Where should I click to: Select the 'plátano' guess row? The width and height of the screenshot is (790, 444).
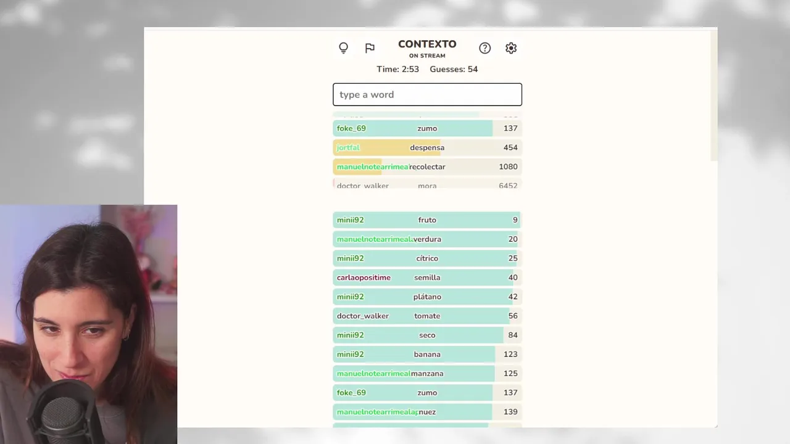pos(427,297)
